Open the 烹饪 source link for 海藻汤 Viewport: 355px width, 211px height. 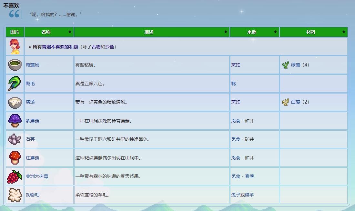[236, 65]
